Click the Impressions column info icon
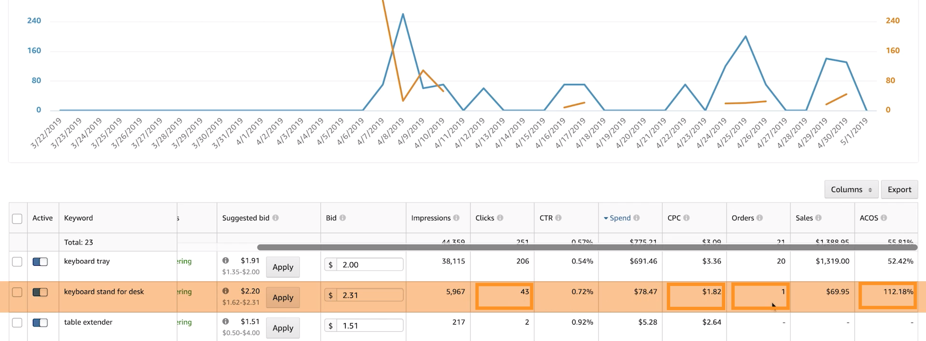Screen dimensions: 926x341 [x=456, y=218]
